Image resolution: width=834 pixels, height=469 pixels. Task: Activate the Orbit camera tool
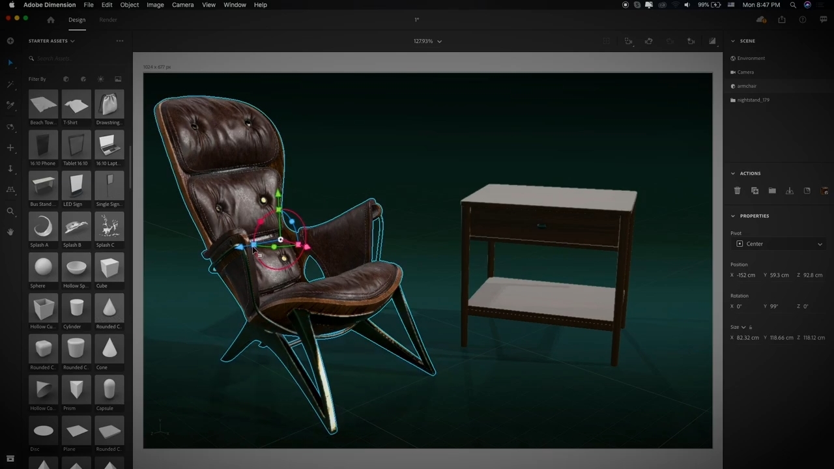(x=10, y=127)
